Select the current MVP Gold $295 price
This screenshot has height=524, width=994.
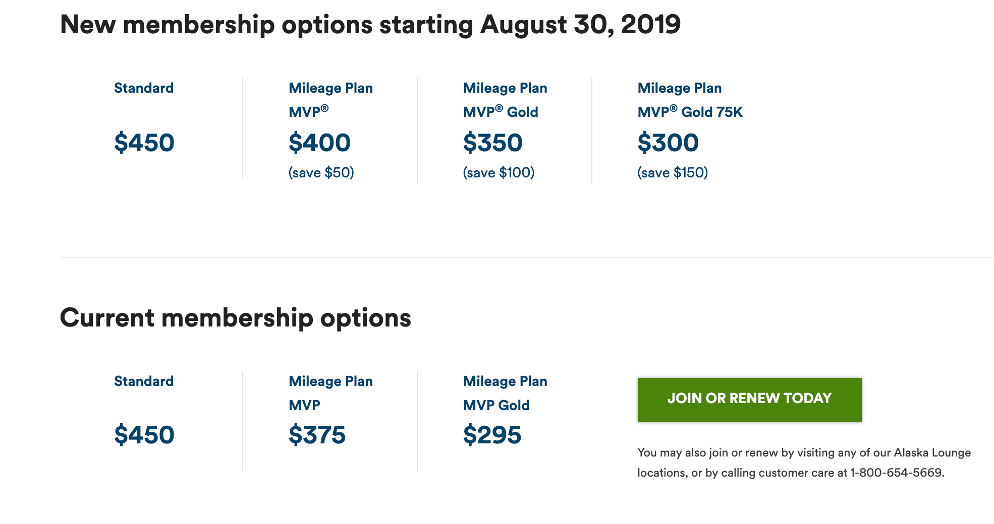point(492,435)
